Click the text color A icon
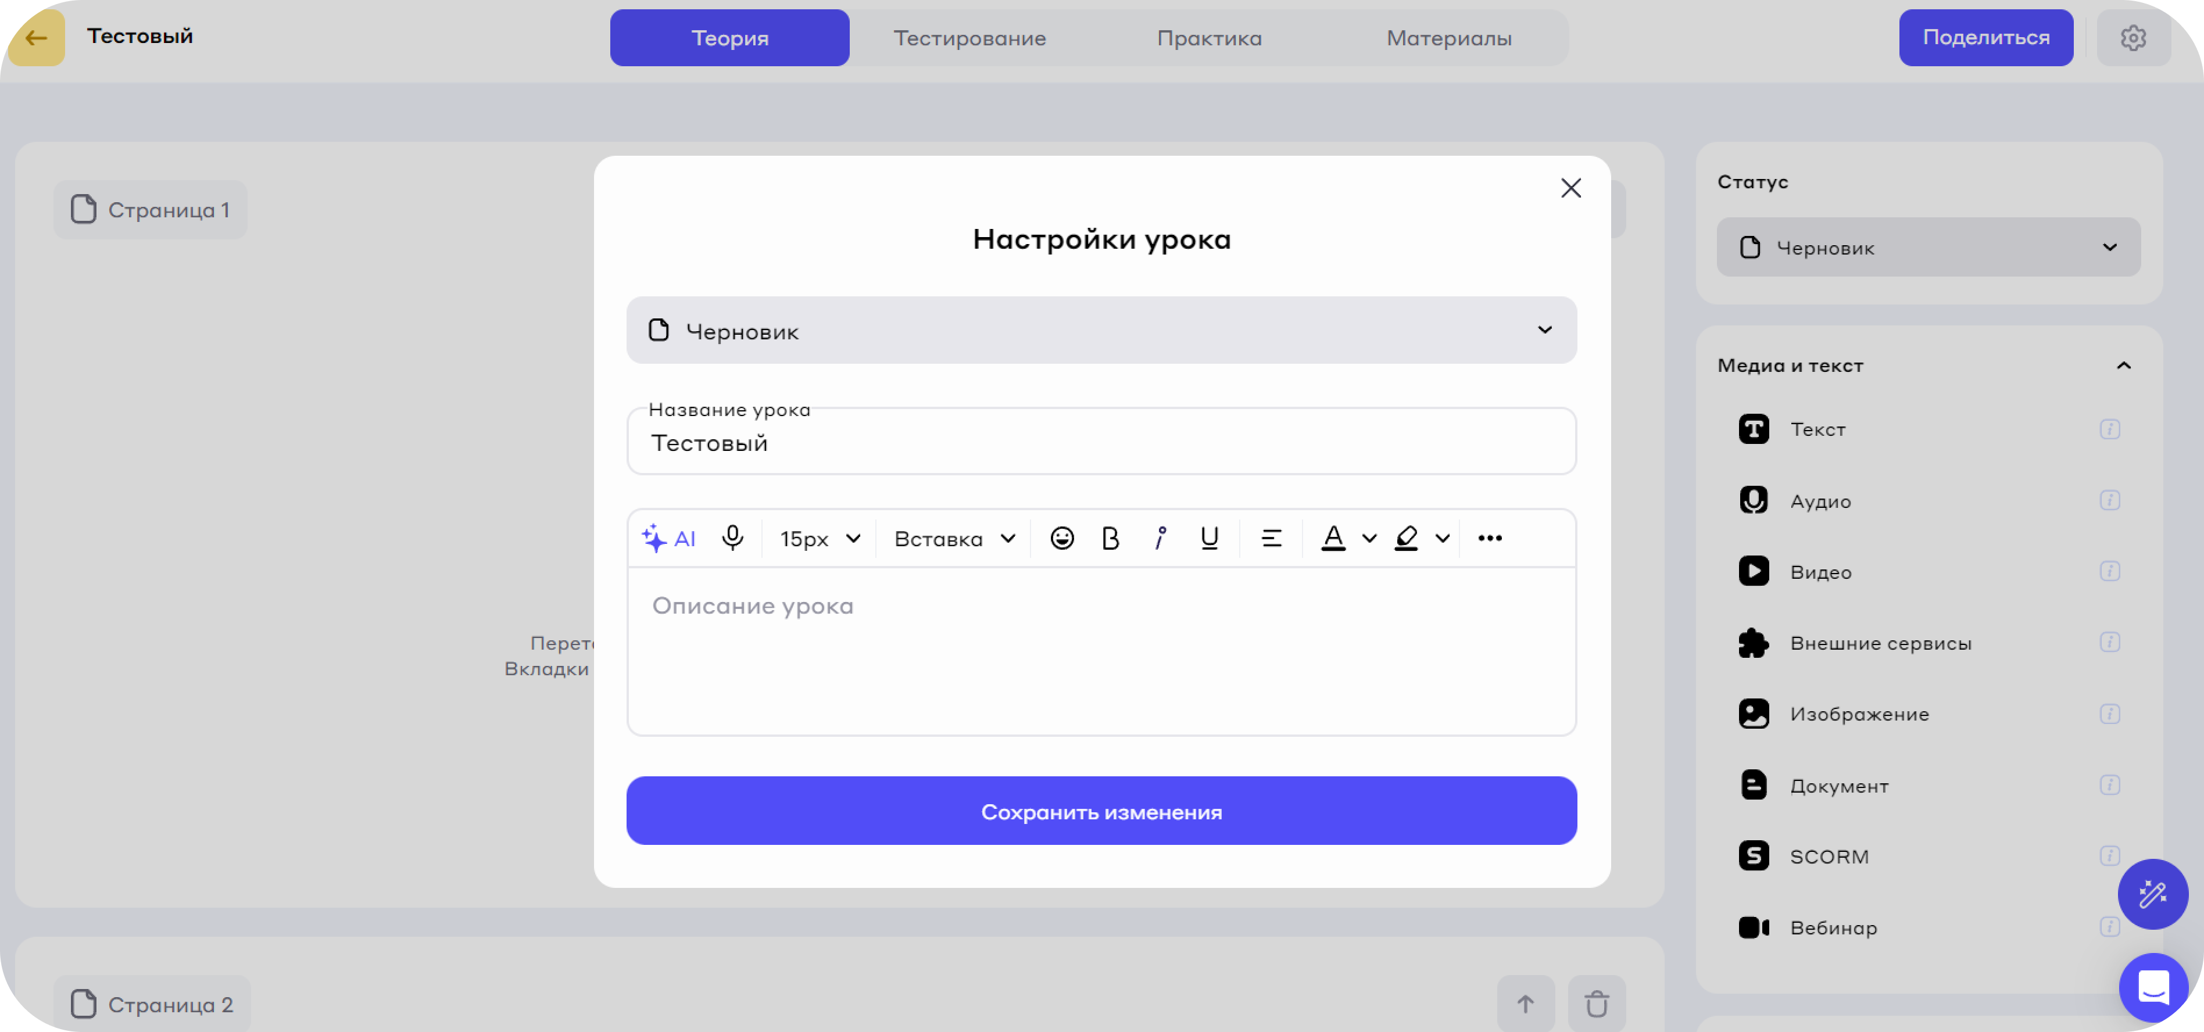 [1333, 538]
